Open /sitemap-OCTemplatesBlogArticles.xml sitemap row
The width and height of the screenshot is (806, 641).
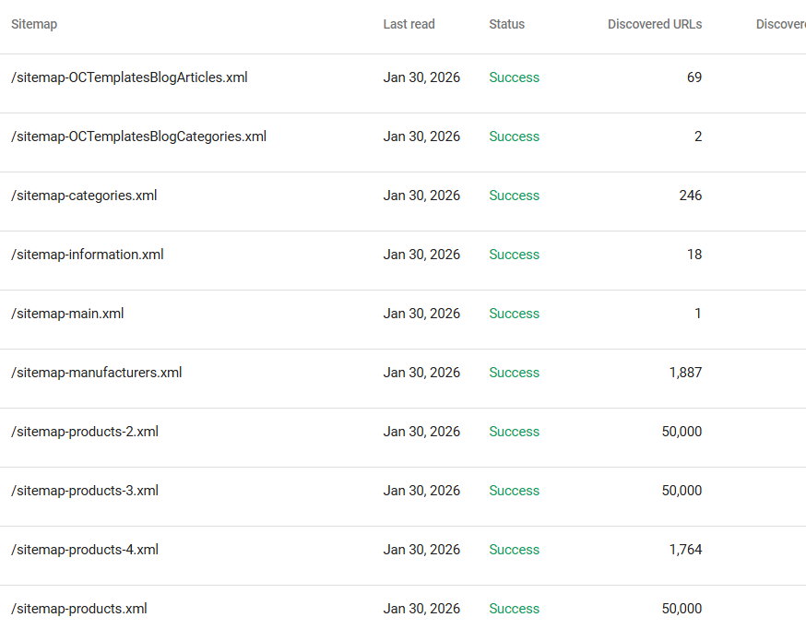pyautogui.click(x=129, y=77)
